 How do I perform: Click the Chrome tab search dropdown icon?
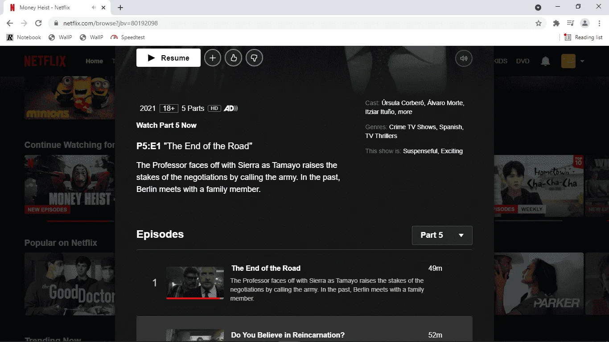pyautogui.click(x=538, y=8)
